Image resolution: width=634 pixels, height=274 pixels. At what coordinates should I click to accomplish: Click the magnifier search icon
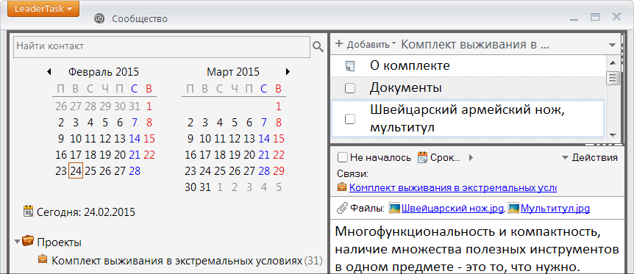[318, 47]
